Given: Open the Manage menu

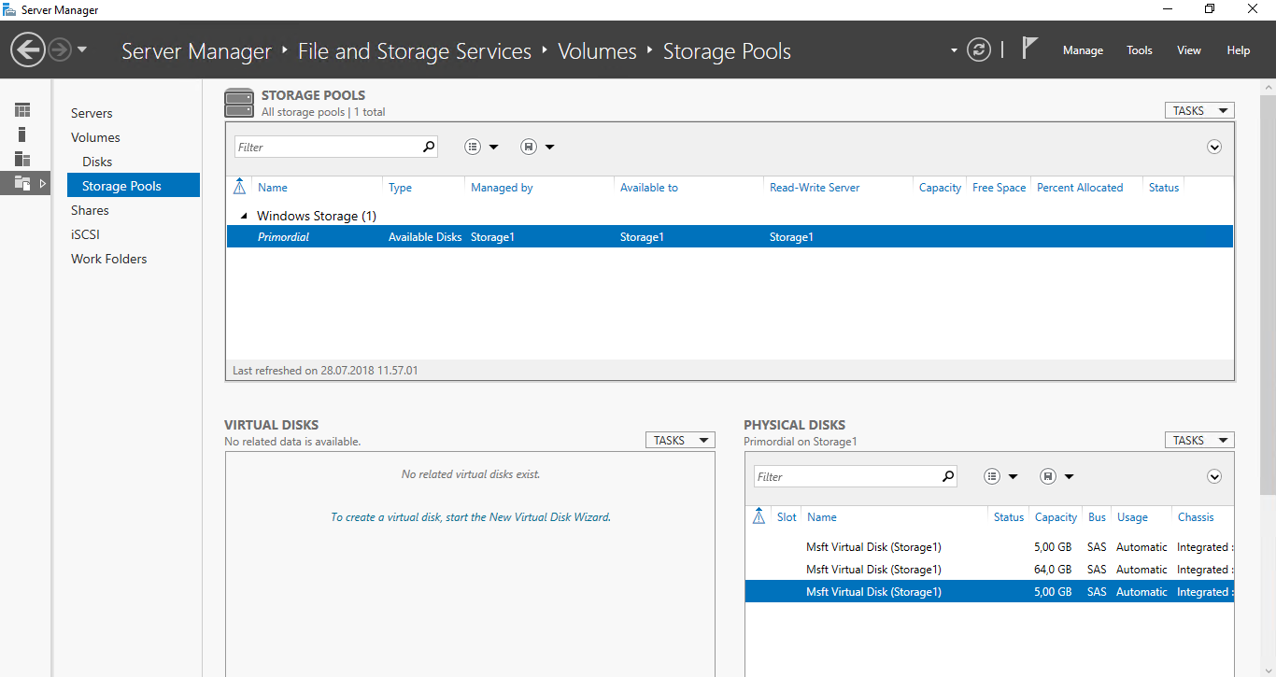Looking at the screenshot, I should (x=1083, y=50).
